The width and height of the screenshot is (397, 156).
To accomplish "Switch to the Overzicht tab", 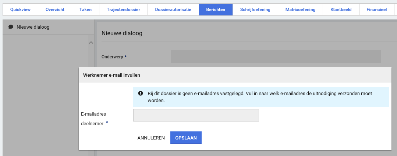I will coord(55,10).
